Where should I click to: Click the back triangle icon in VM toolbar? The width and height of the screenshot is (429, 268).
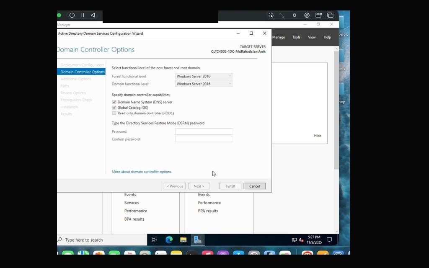click(x=93, y=15)
